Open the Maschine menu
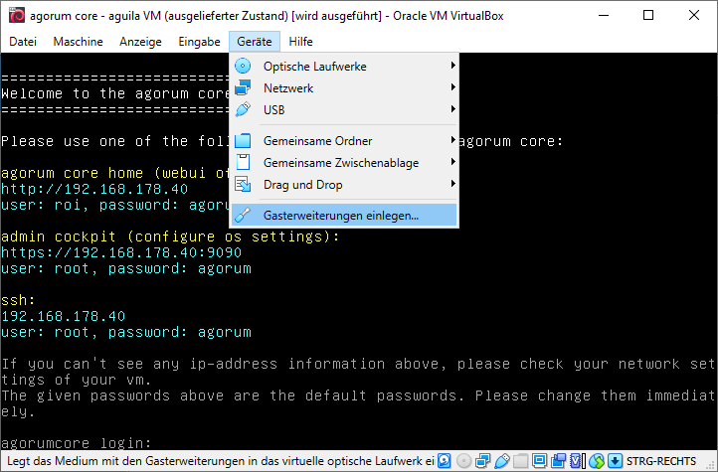 pyautogui.click(x=78, y=42)
